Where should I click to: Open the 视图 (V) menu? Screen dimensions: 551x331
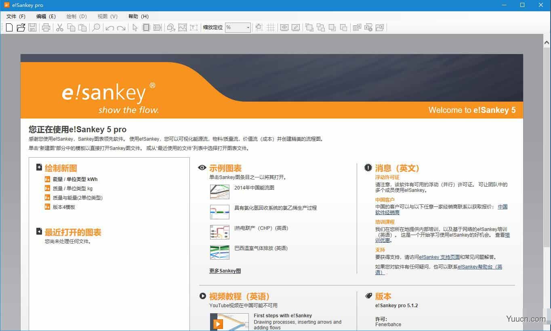[107, 16]
